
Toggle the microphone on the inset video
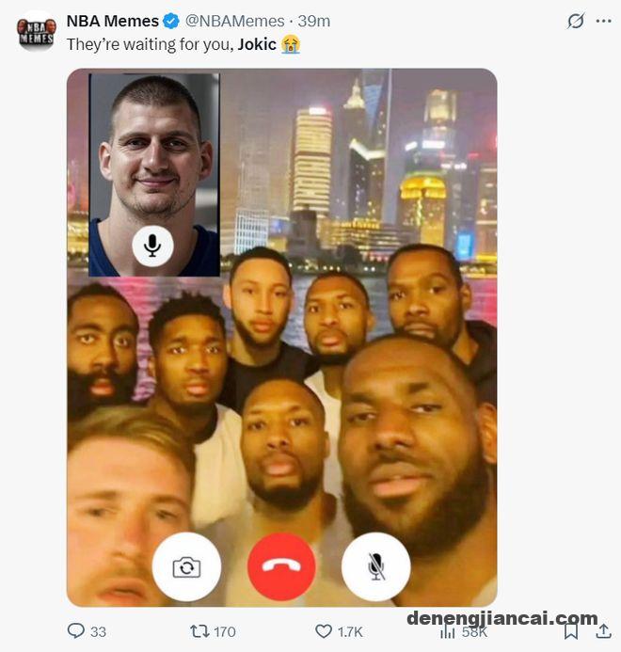click(x=152, y=246)
